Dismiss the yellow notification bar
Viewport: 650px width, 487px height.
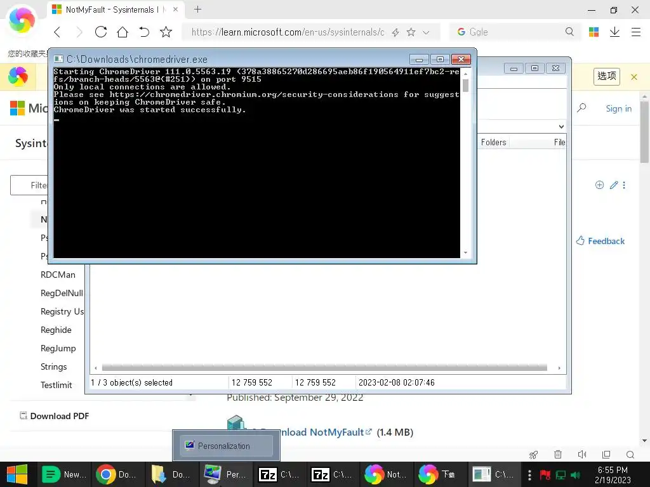point(634,77)
